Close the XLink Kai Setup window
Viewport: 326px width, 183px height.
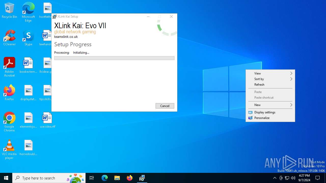point(171,17)
